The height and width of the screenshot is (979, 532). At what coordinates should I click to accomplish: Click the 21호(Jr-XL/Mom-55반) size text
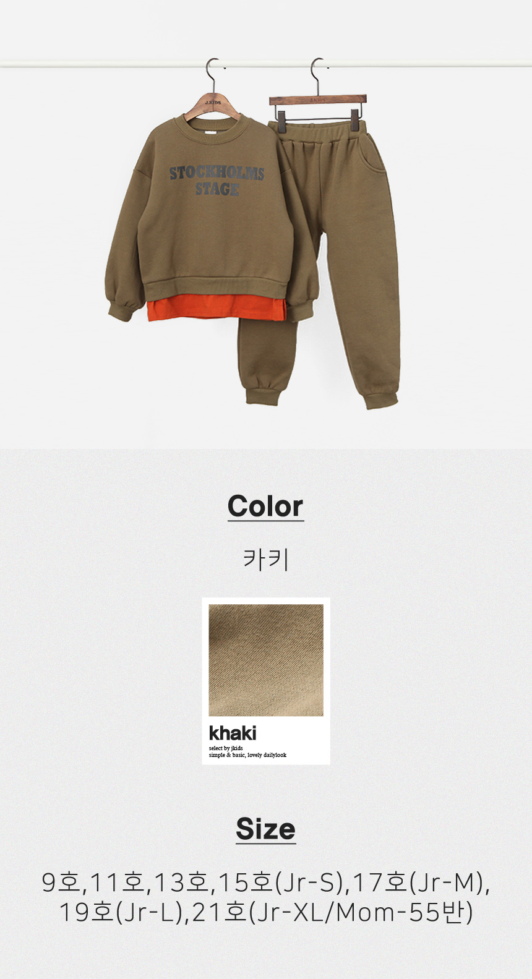(332, 912)
